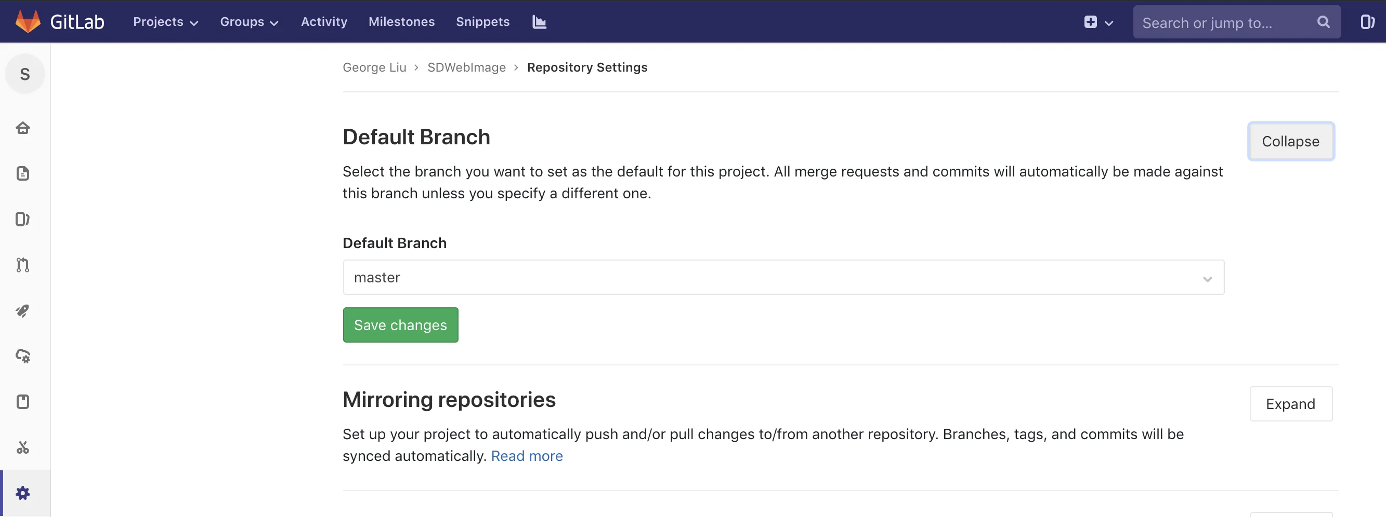The image size is (1386, 517).
Task: Open the Repository sidebar icon
Action: pos(23,173)
